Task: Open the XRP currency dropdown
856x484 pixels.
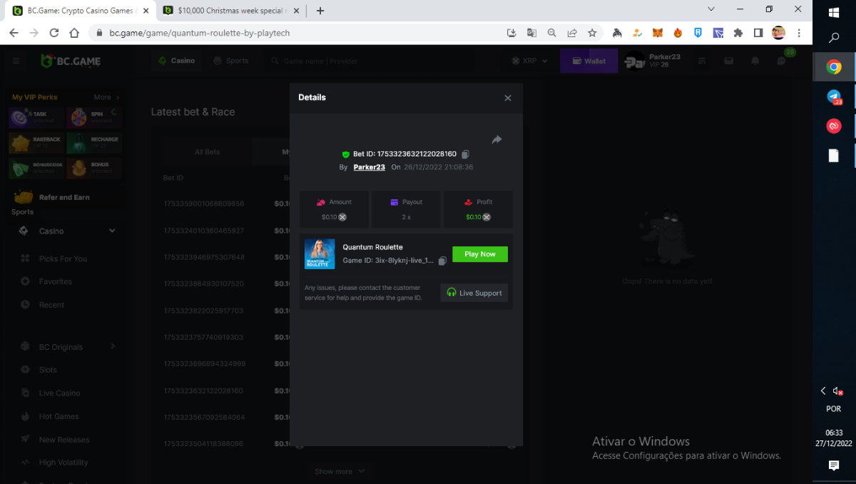Action: click(x=529, y=61)
